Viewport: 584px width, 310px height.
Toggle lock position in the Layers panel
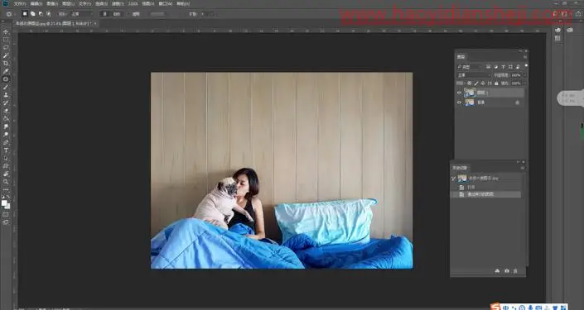[x=483, y=83]
